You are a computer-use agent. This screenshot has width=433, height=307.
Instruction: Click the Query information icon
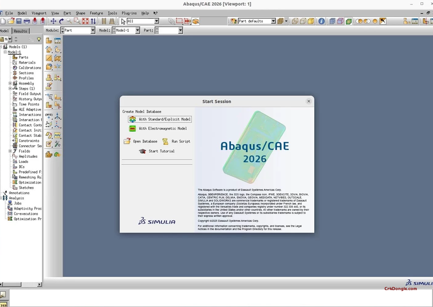pyautogui.click(x=322, y=21)
